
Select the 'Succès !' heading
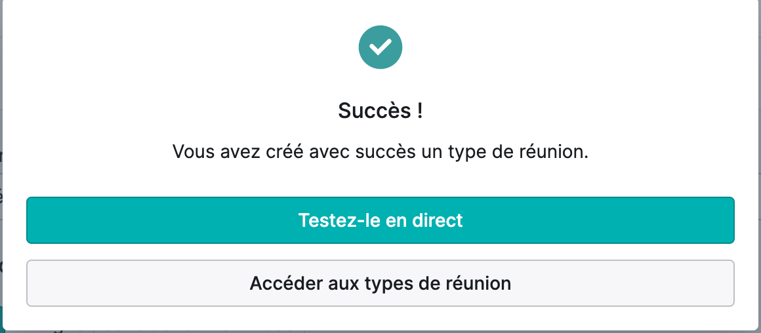click(x=380, y=111)
